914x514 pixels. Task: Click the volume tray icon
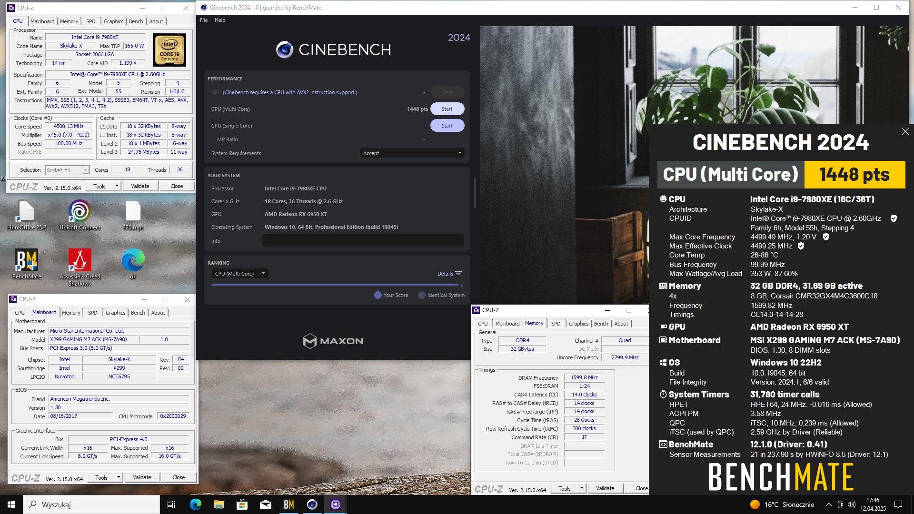click(852, 504)
